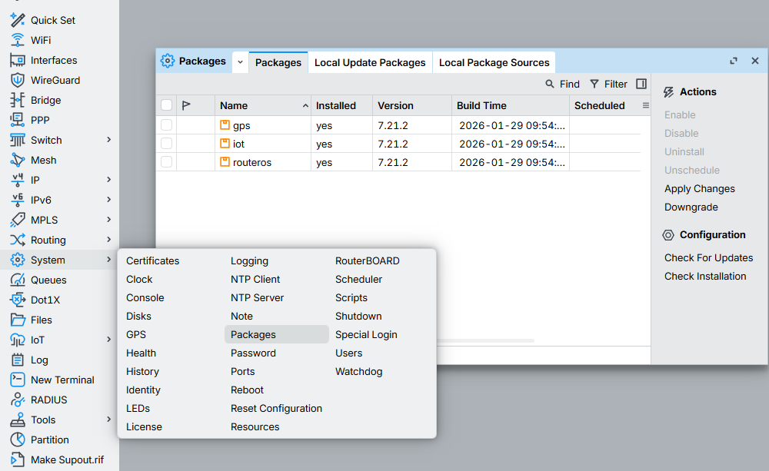Toggle the select-all checkbox in header
Viewport: 769px width, 471px height.
pyautogui.click(x=167, y=105)
